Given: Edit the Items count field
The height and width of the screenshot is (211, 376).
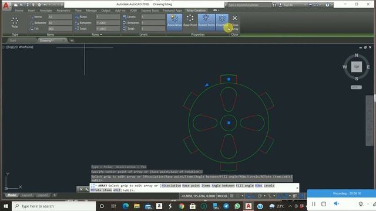Looking at the screenshot, I should (x=60, y=17).
